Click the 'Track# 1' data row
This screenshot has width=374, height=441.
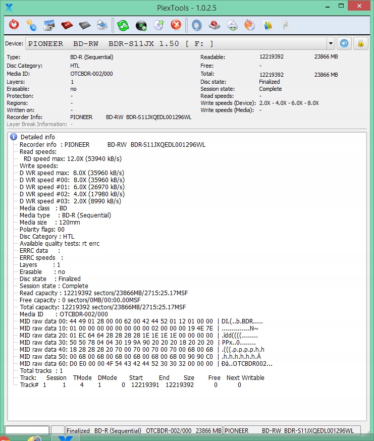point(130,385)
